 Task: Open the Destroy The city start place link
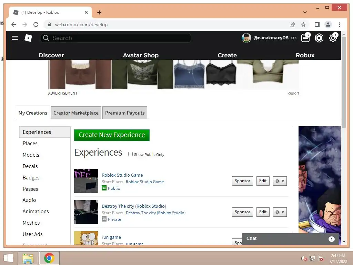(x=155, y=213)
